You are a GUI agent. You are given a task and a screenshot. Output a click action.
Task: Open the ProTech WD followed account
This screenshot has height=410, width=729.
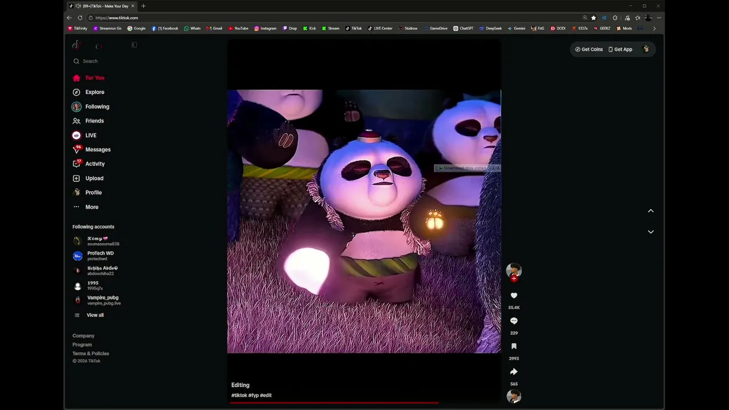click(x=94, y=256)
